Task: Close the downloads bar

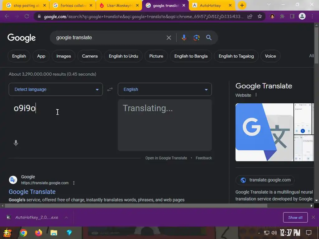Action: pos(313,217)
